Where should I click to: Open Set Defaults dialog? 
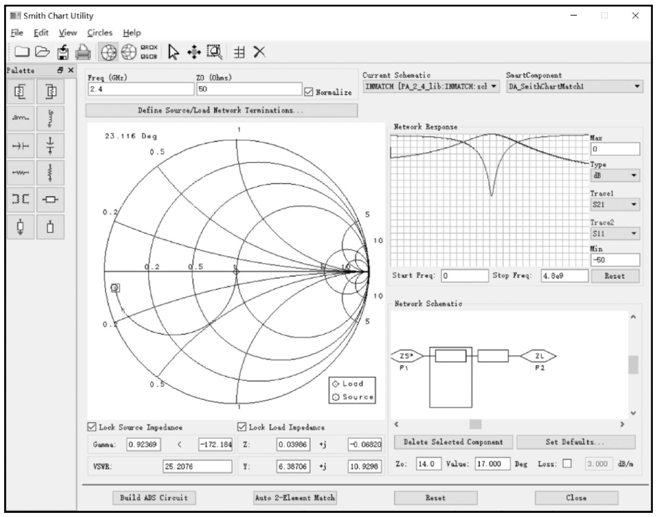[576, 442]
